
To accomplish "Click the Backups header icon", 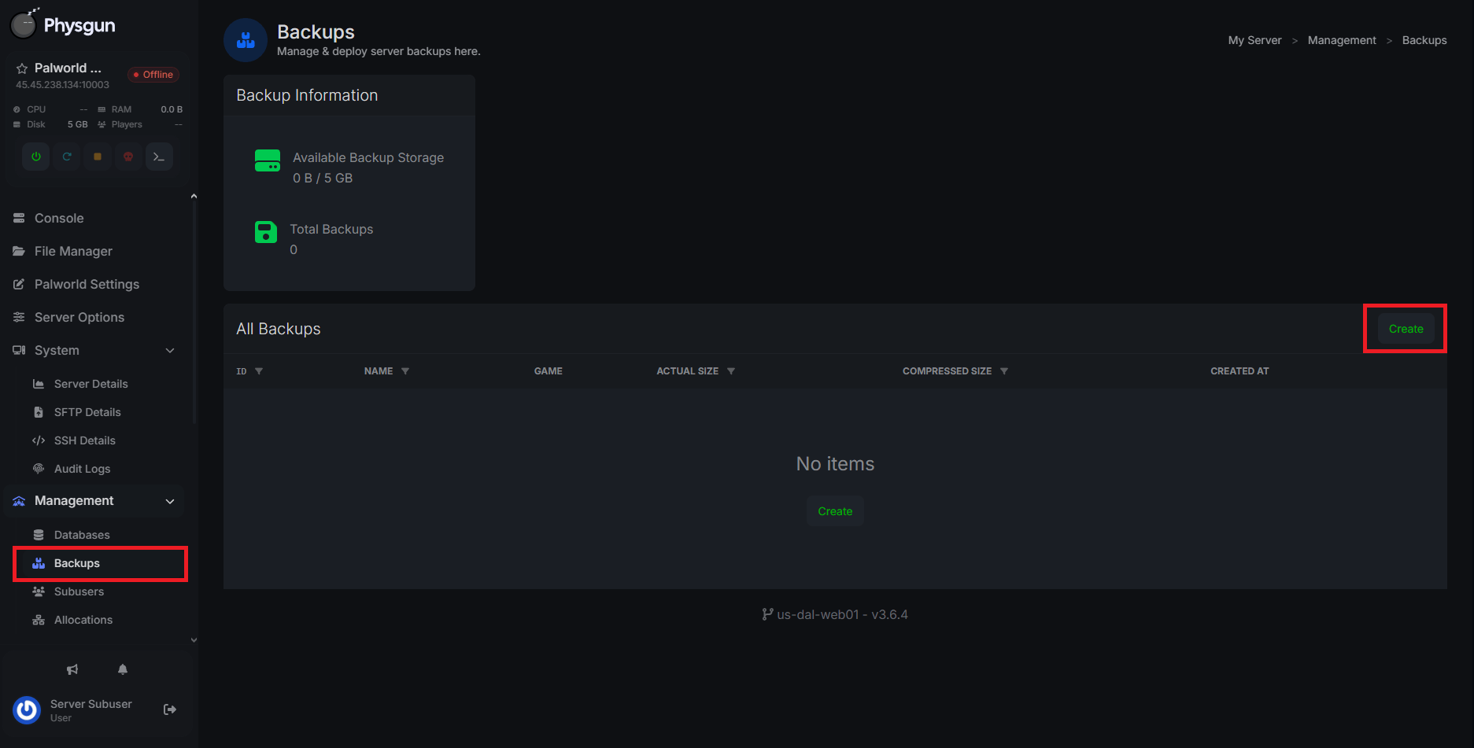I will pyautogui.click(x=246, y=40).
